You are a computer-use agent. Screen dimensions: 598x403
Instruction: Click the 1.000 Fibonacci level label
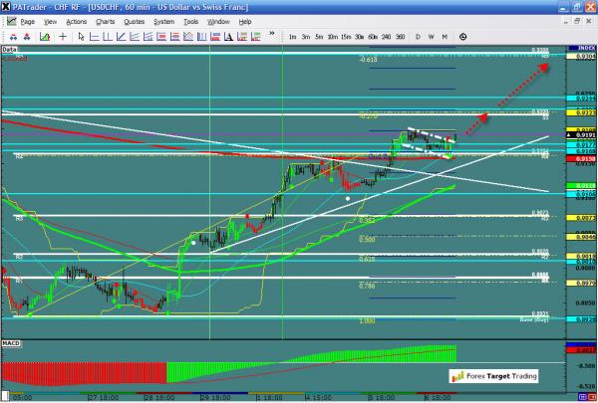[x=367, y=321]
